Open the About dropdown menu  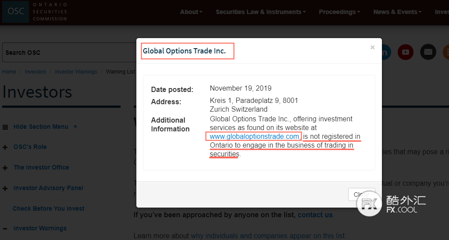pos(191,12)
